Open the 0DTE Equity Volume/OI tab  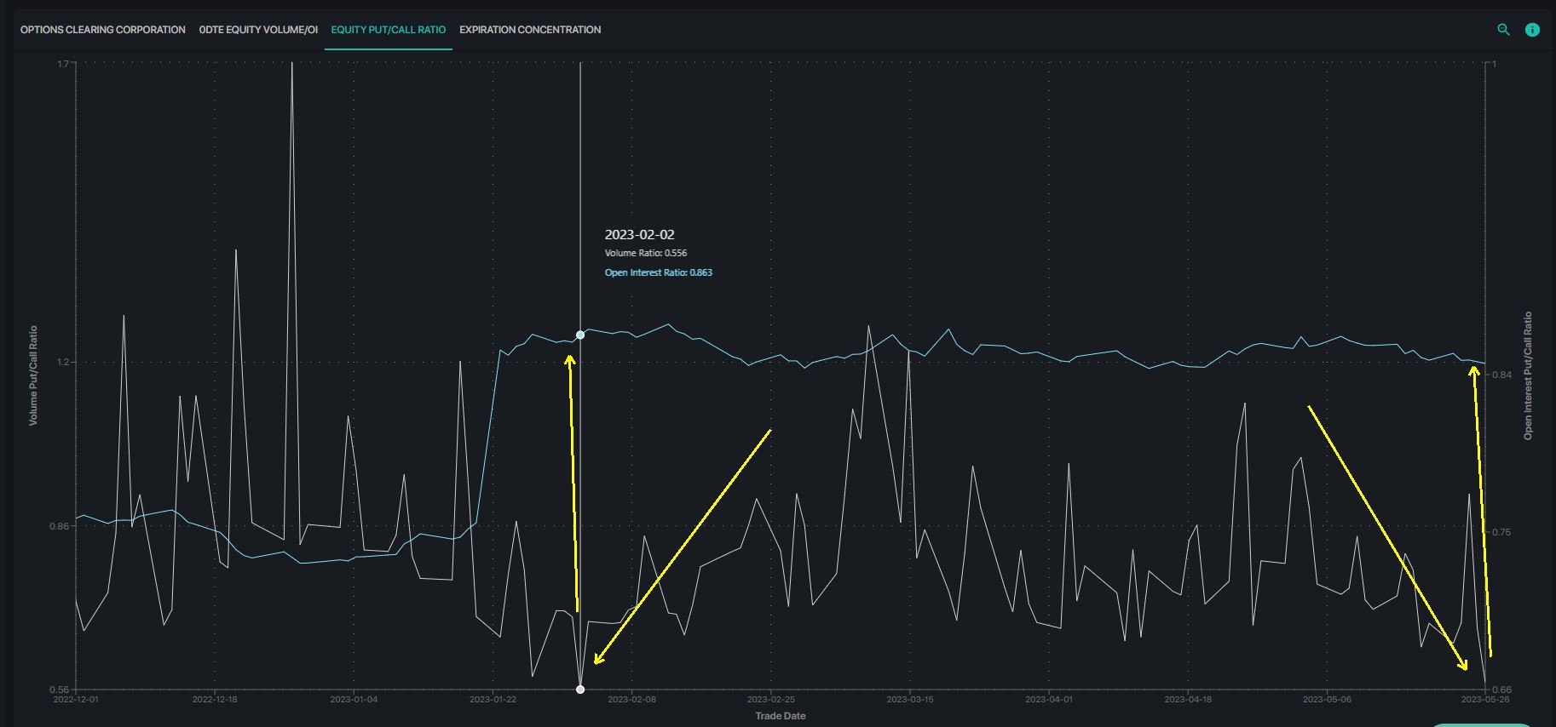258,30
